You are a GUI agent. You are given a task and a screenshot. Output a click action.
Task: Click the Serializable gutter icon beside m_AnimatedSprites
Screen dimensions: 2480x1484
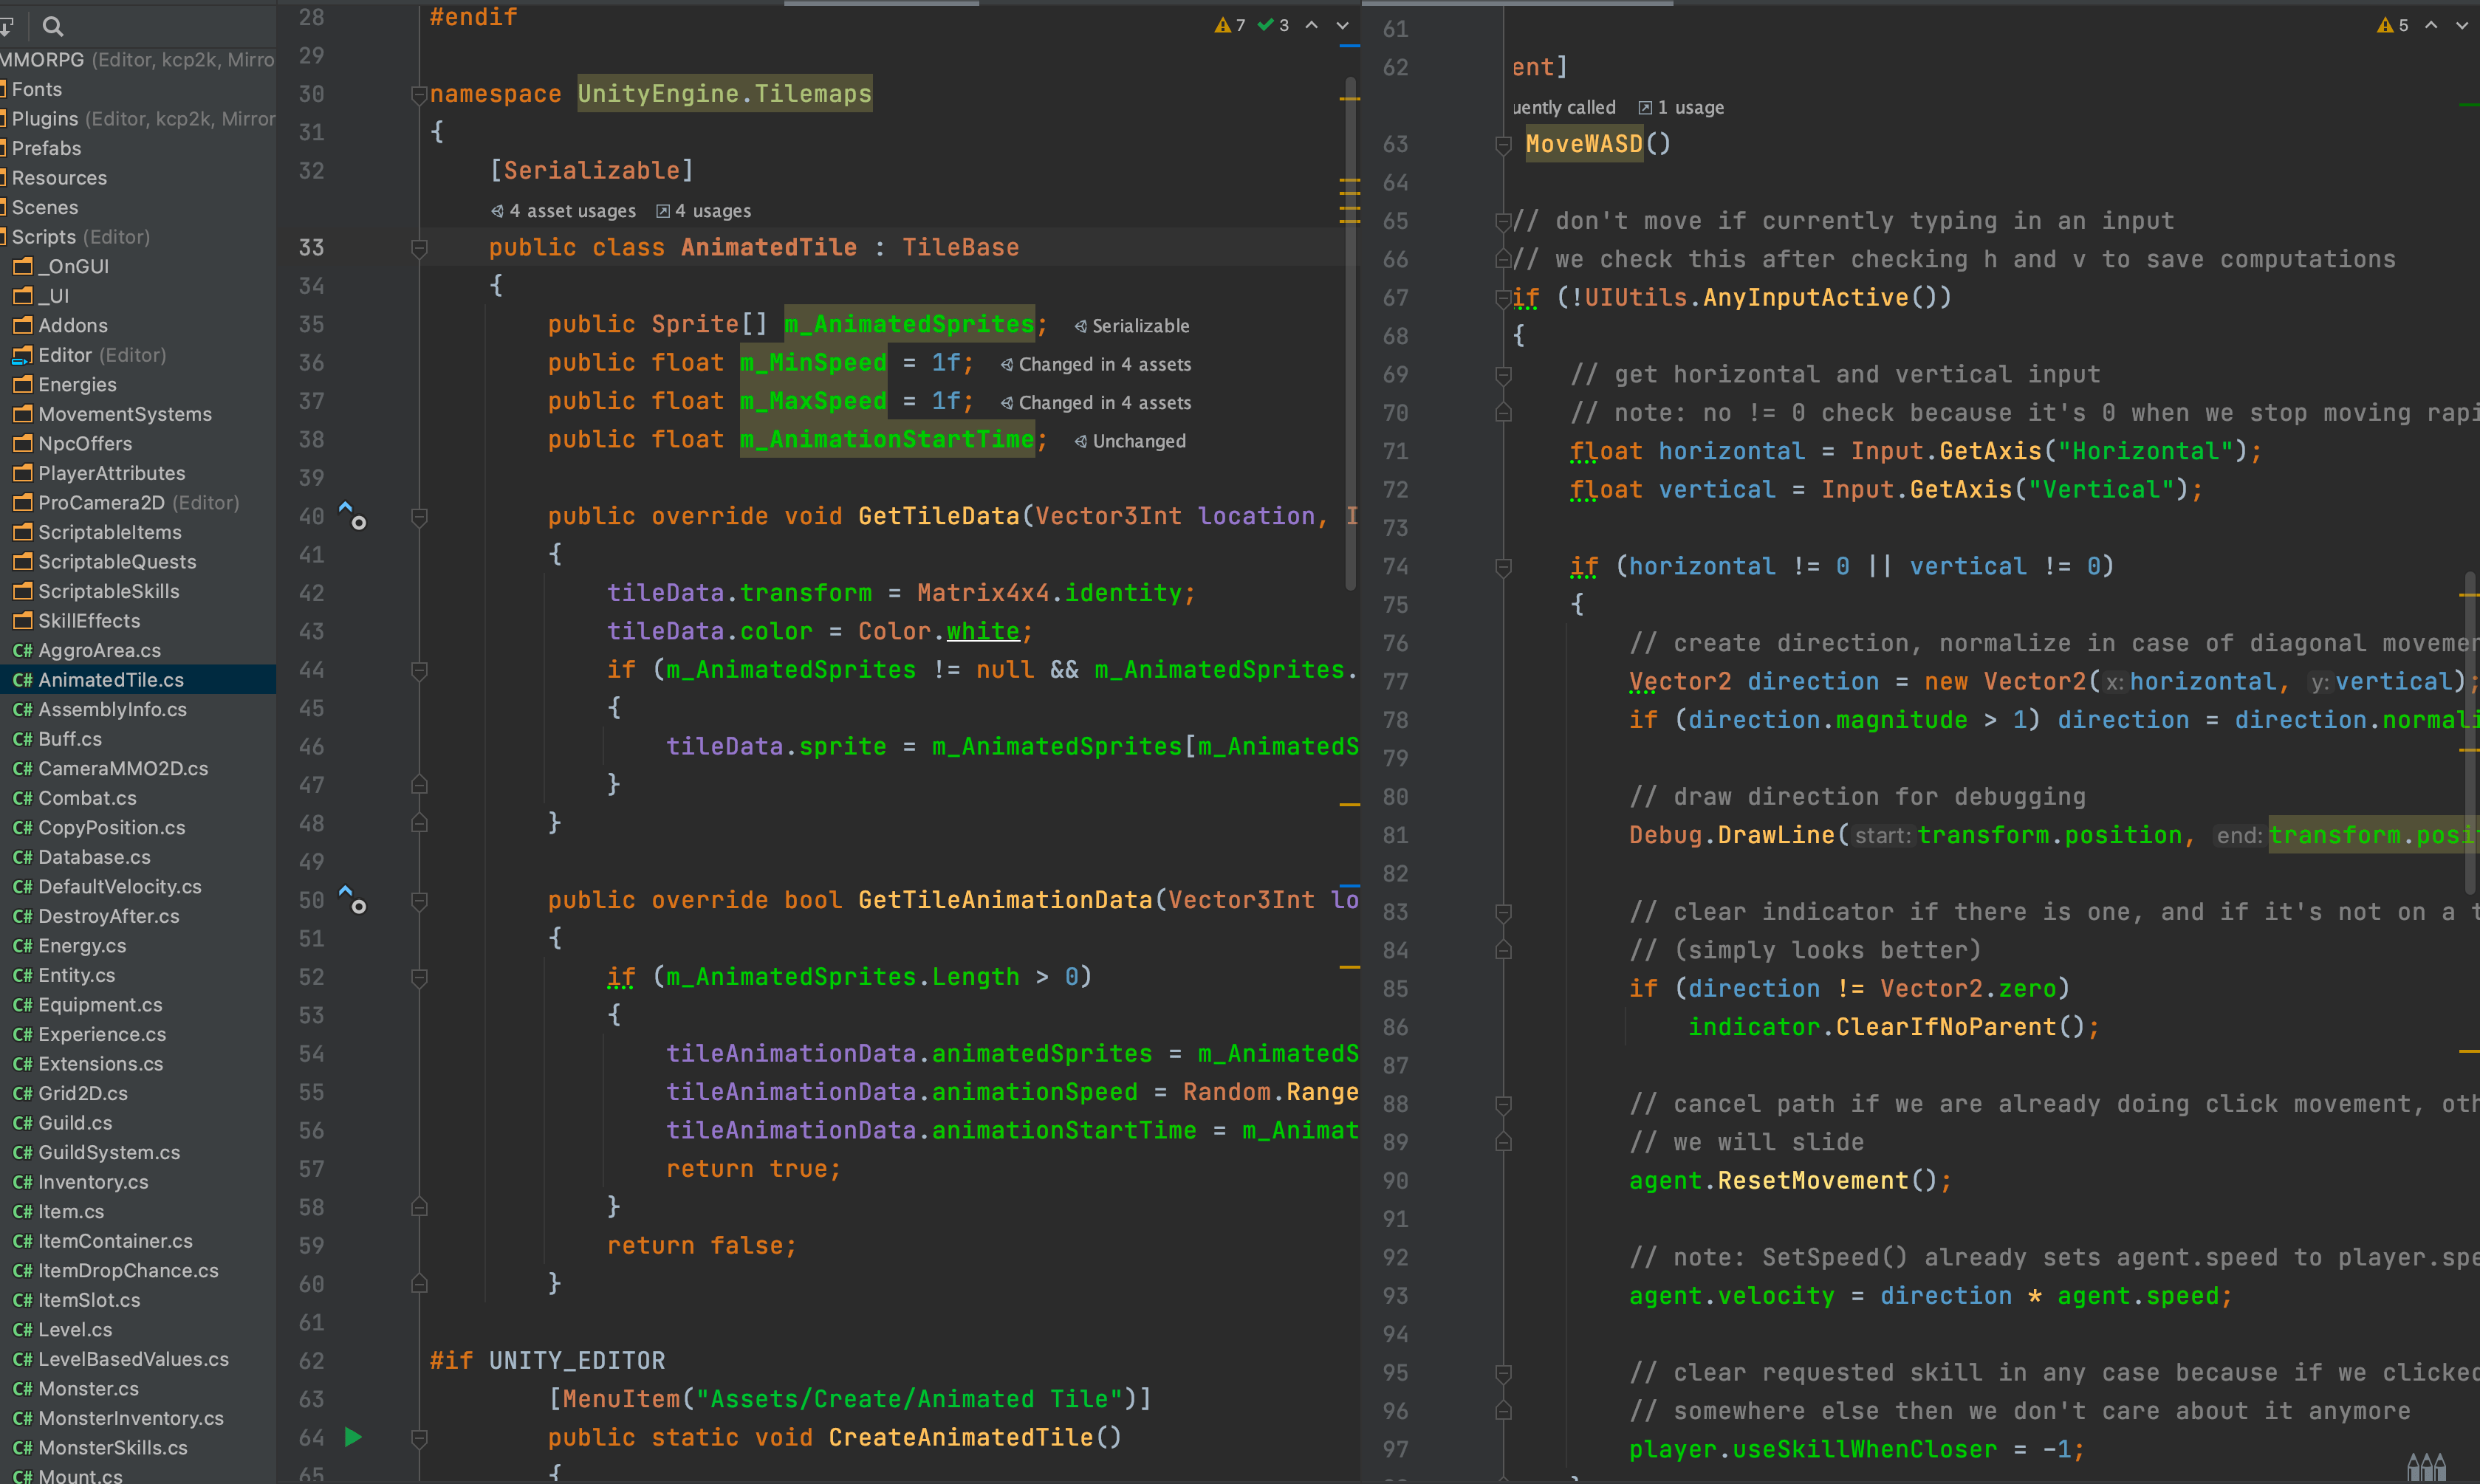pos(1080,325)
